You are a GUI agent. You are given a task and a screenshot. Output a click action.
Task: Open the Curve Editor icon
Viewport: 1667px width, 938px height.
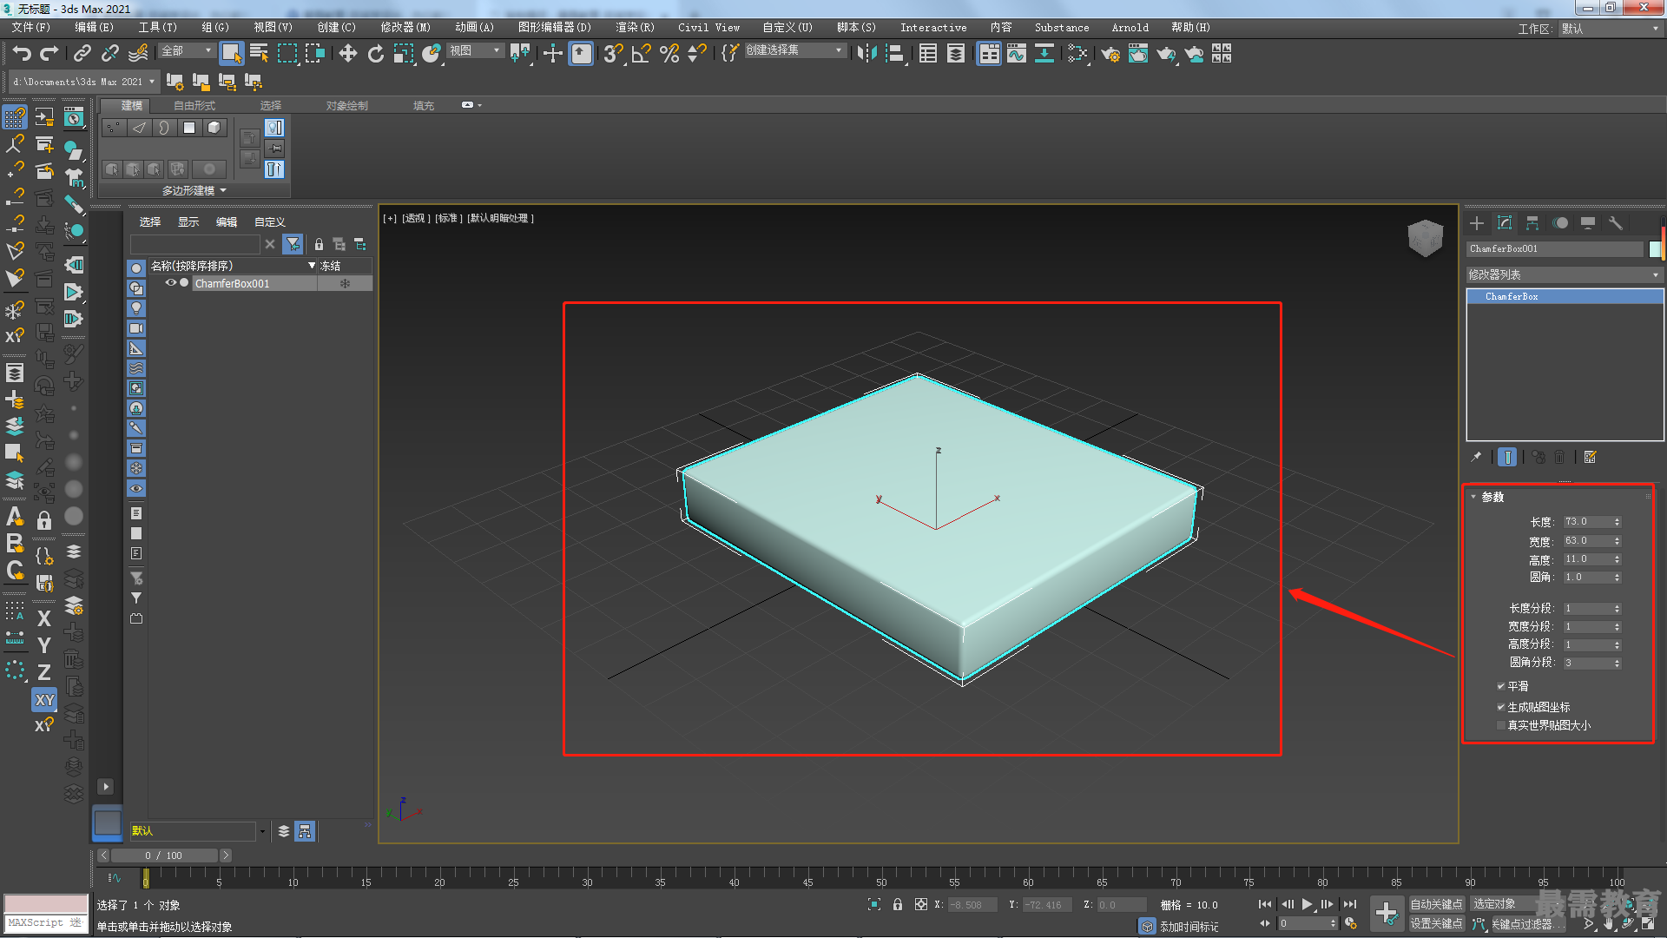[1017, 54]
